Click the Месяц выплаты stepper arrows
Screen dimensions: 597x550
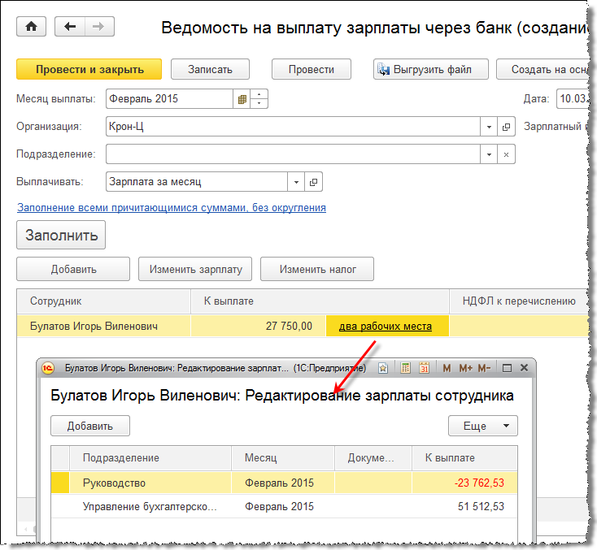[259, 100]
